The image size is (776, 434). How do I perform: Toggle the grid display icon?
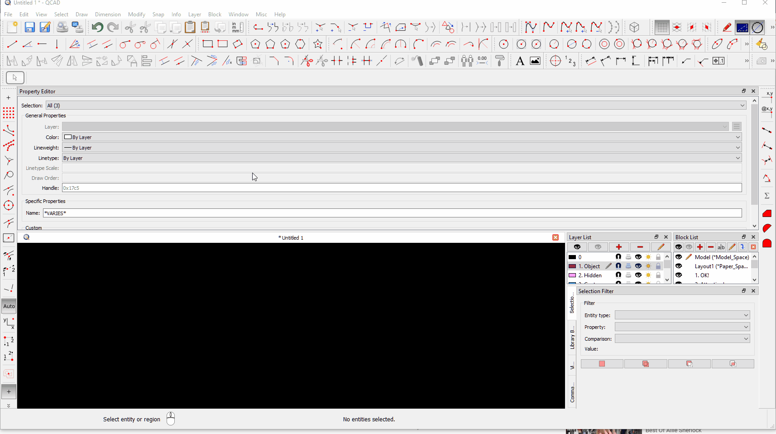(x=662, y=27)
